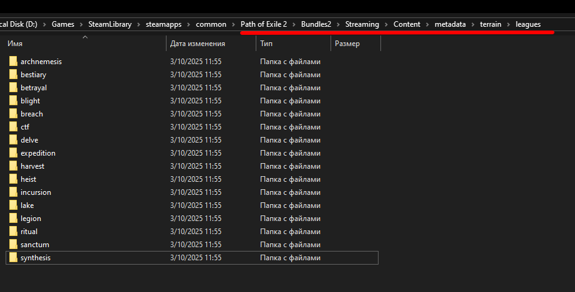Select the delve folder name
Viewport: 575px width, 292px height.
click(29, 140)
